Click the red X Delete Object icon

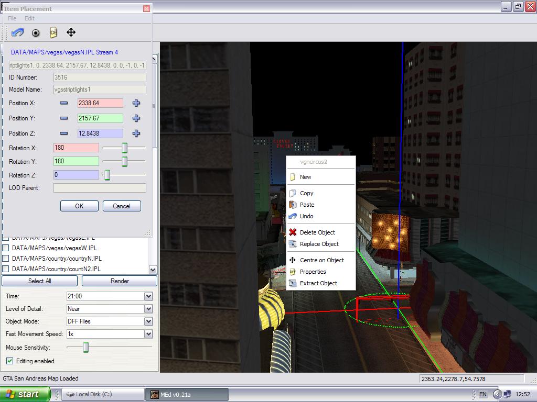pyautogui.click(x=293, y=232)
